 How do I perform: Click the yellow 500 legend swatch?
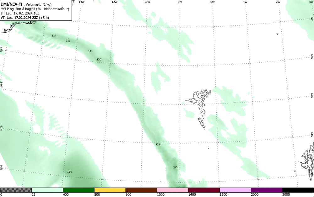(x=110, y=190)
